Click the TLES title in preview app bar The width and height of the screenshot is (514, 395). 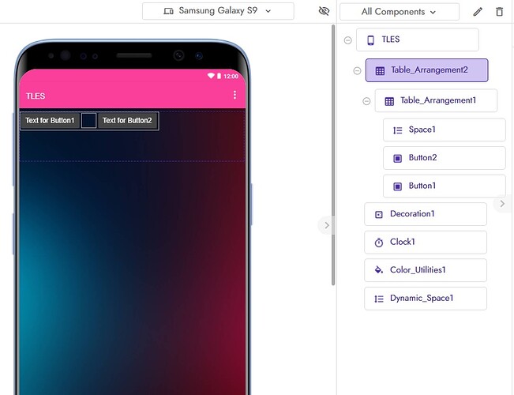(x=36, y=96)
